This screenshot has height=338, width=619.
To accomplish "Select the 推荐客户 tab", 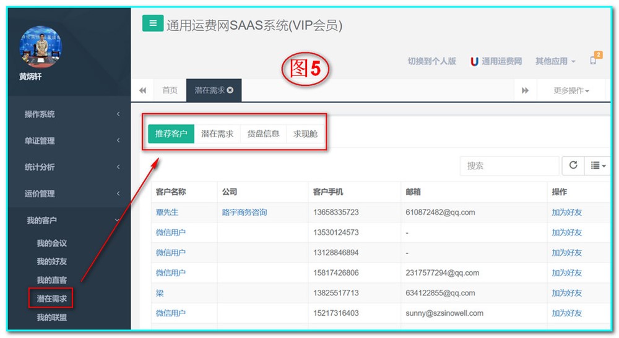I will [171, 133].
